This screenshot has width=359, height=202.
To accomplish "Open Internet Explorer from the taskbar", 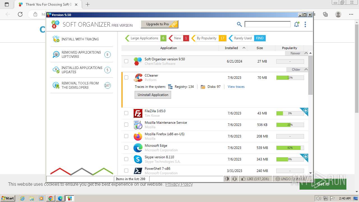I will coord(22,198).
